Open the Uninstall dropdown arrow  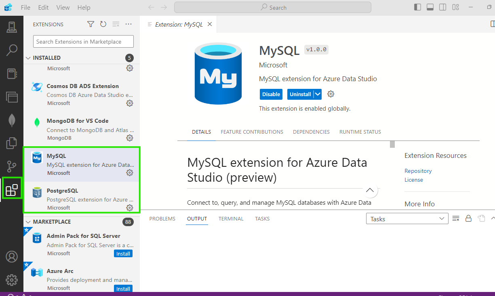[318, 94]
